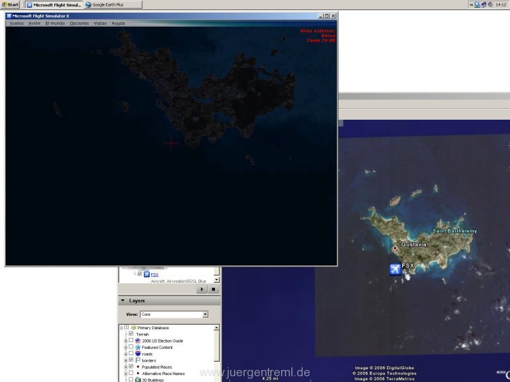Screen dimensions: 510x382
Task: Click the Featured Content star icon
Action: [x=138, y=347]
